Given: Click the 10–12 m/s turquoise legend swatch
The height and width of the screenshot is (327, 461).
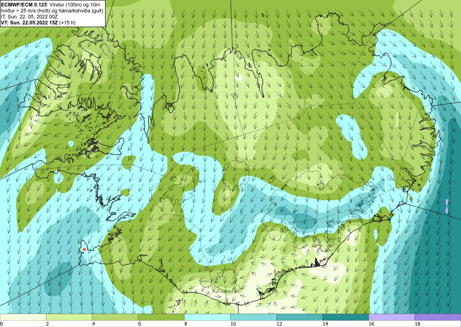Looking at the screenshot, I should [x=254, y=317].
